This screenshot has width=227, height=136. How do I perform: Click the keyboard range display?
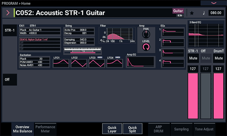pos(82,51)
